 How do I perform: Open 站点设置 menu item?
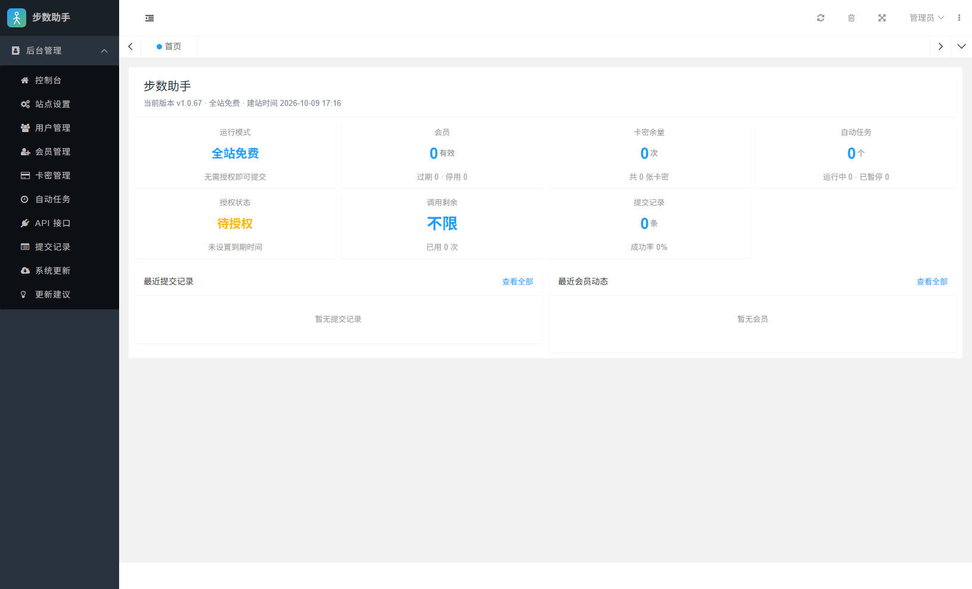tap(60, 104)
